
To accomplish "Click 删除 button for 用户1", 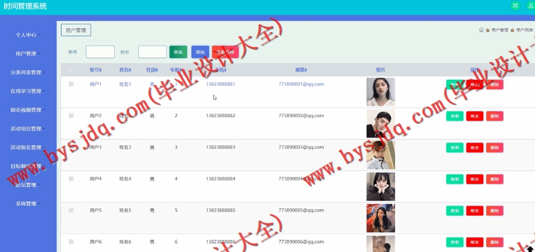I will 495,84.
